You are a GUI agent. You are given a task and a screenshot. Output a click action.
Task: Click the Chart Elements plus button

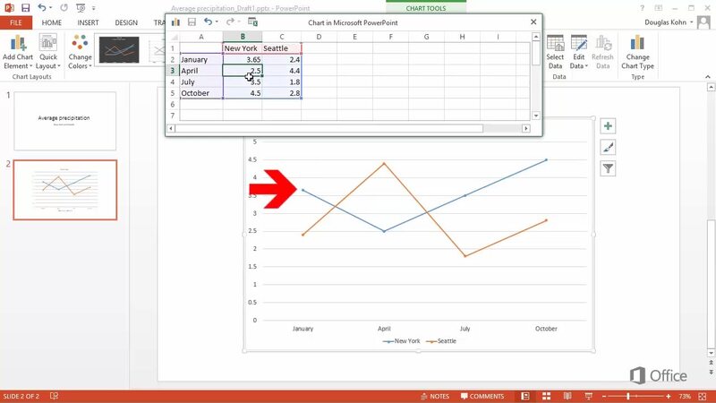click(608, 126)
